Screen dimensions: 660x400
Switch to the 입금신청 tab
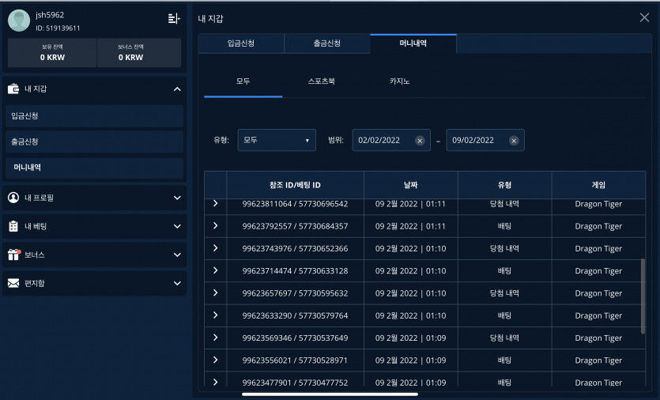click(241, 43)
